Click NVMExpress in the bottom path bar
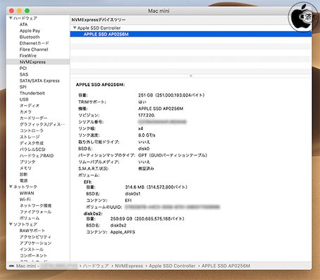Image resolution: width=320 pixels, height=280 pixels. (x=129, y=266)
